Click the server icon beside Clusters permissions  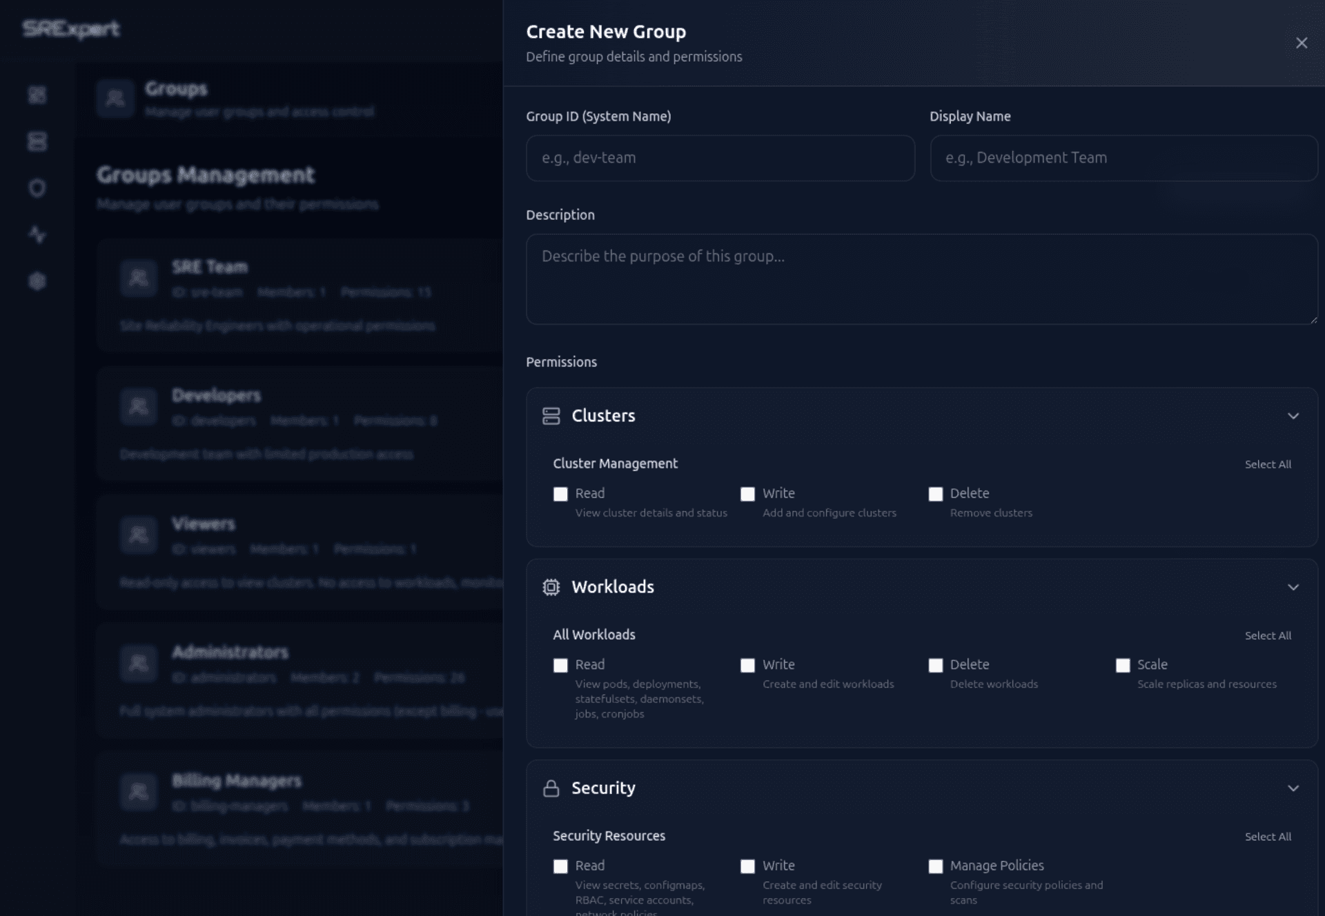coord(552,415)
